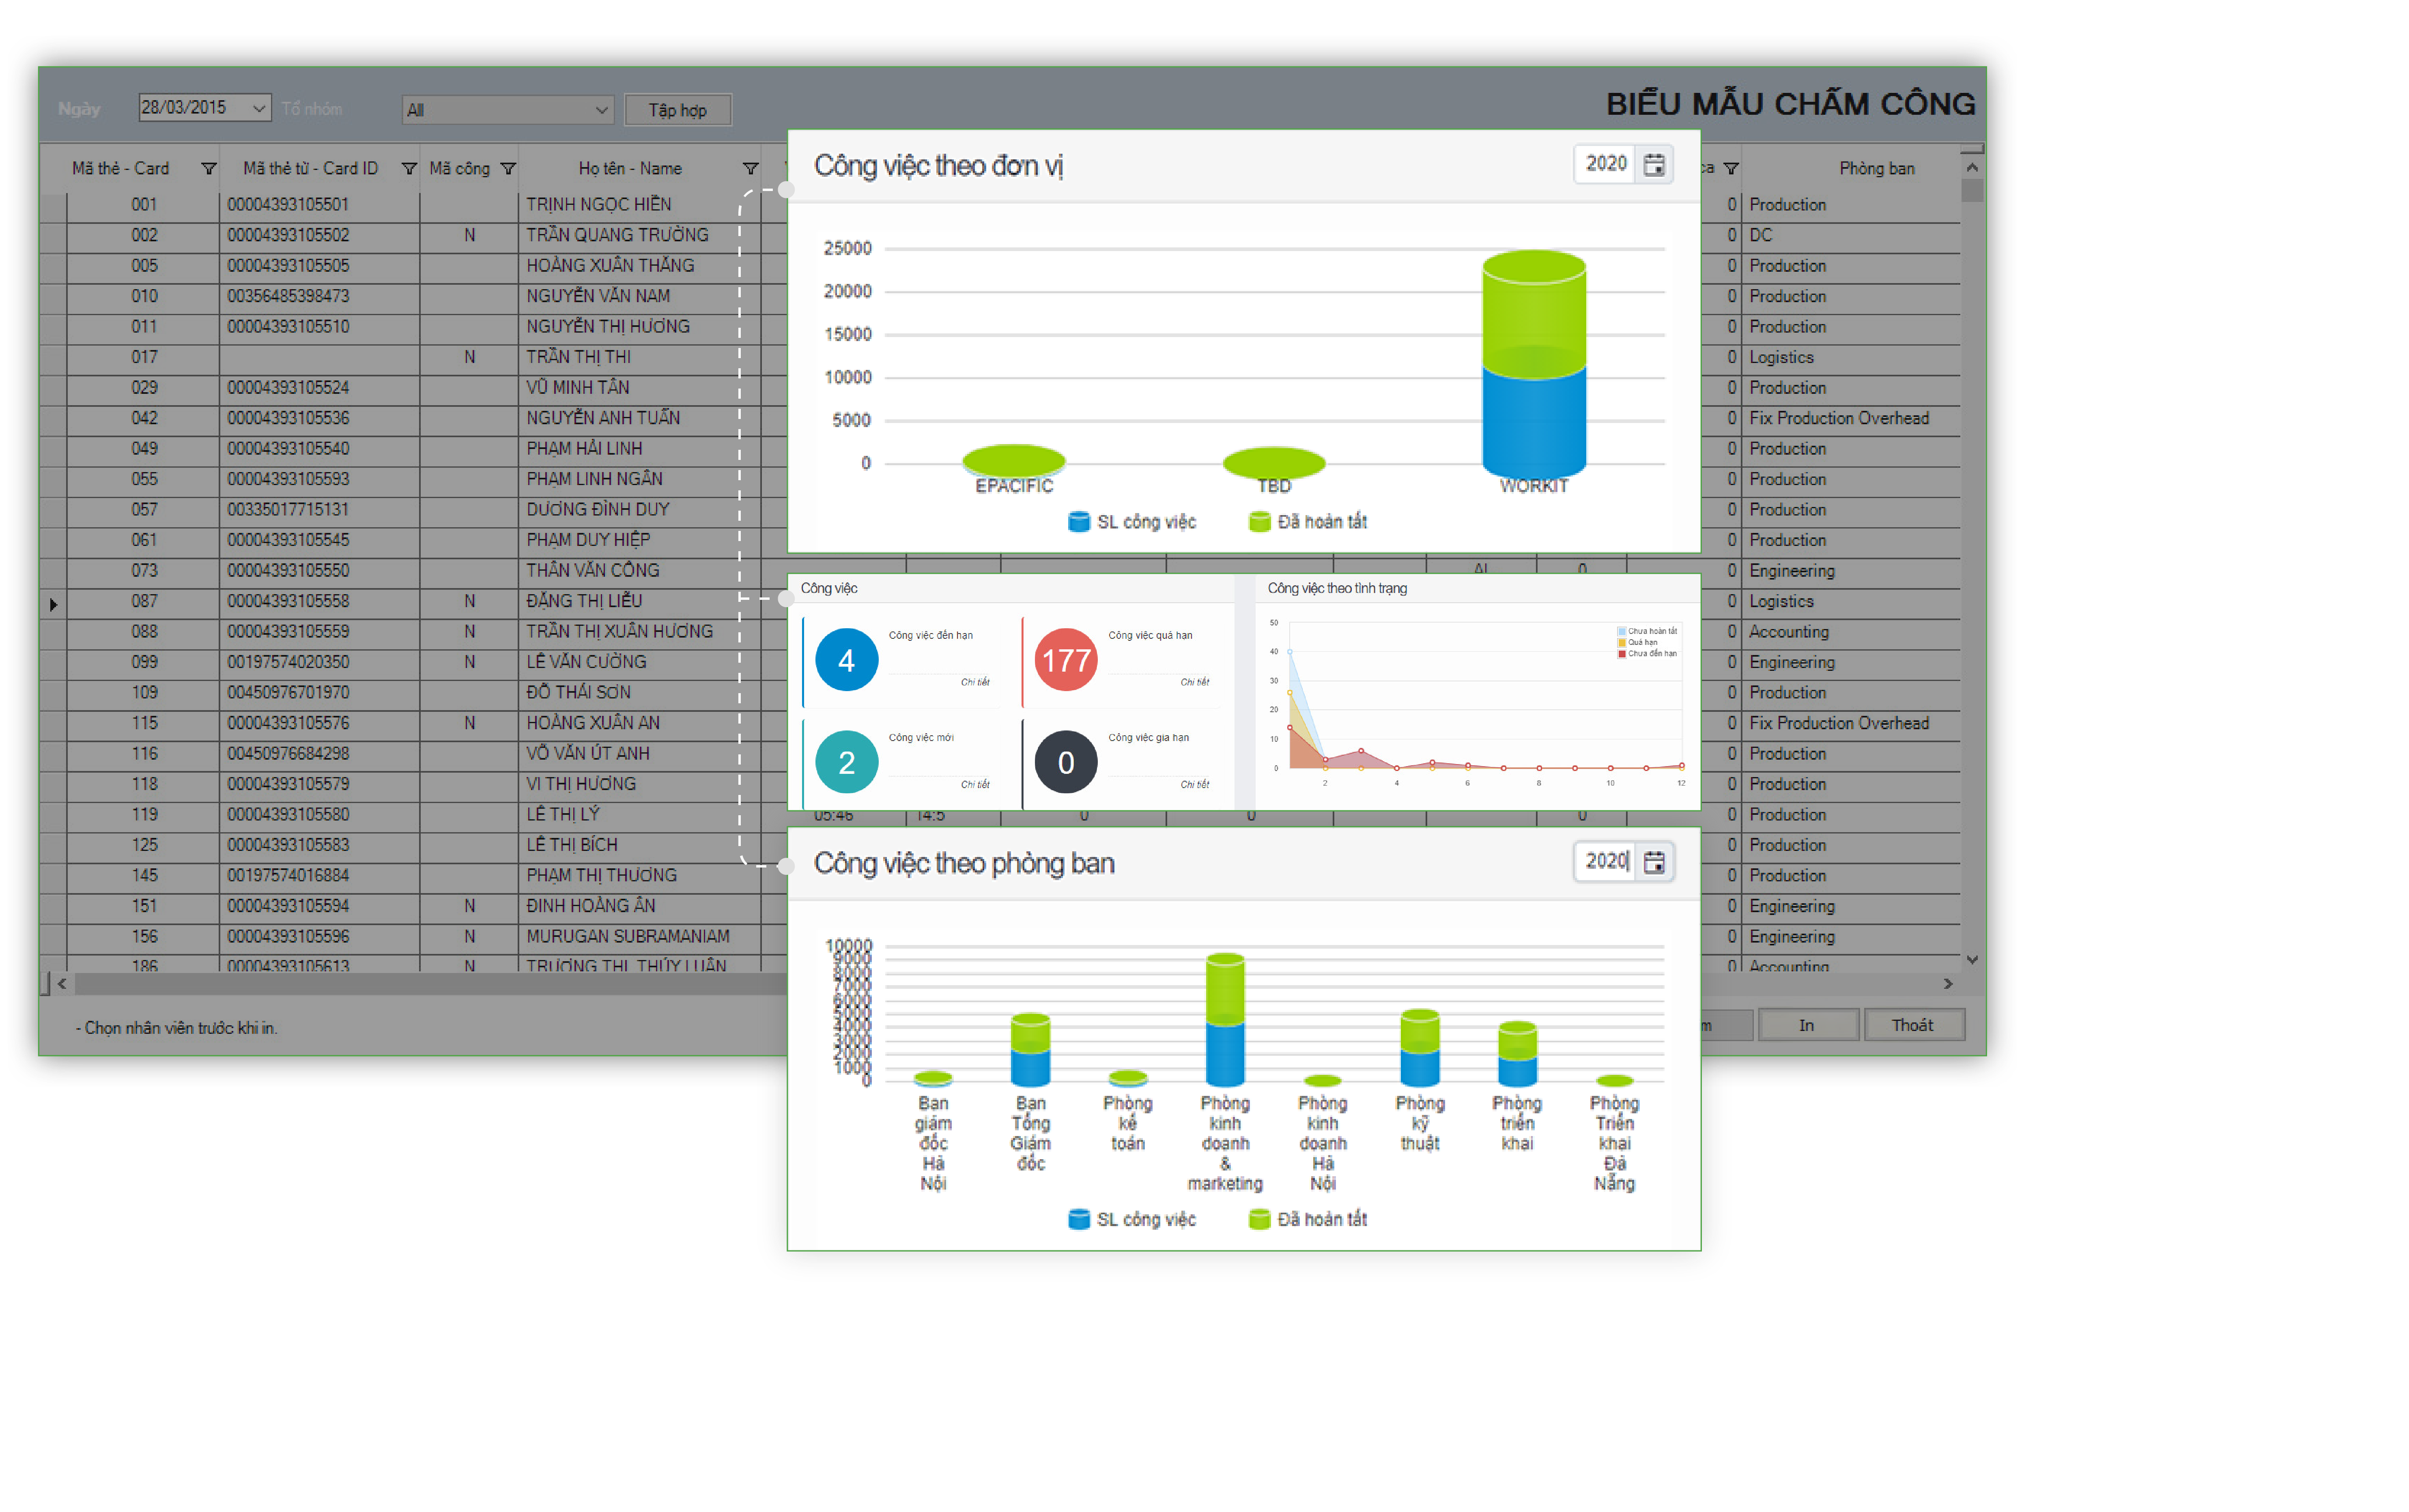Select name MURUGAN SUBRAMANIAM
The height and width of the screenshot is (1512, 2409).
(628, 937)
